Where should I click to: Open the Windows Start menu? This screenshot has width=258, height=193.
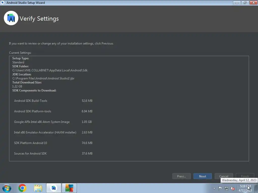[x=7, y=188]
